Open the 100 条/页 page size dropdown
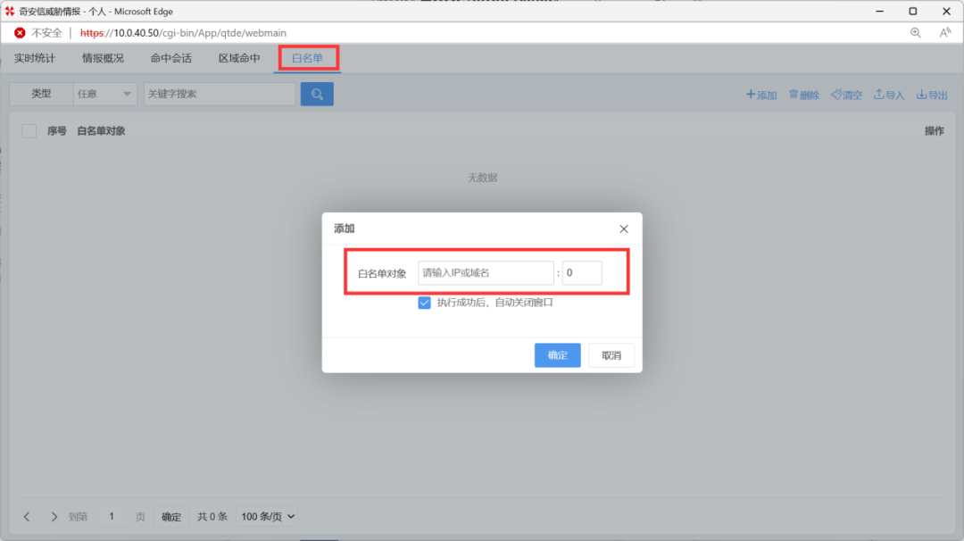964x541 pixels. (268, 516)
